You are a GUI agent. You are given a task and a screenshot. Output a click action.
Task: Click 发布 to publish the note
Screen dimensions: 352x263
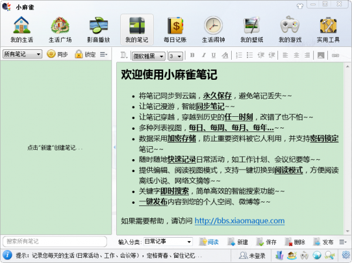323,242
